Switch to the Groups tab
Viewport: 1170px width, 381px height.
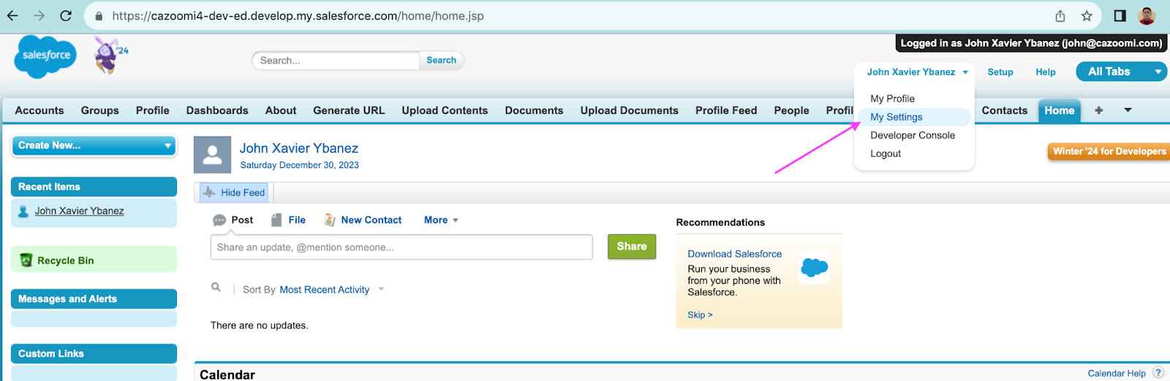[x=100, y=110]
